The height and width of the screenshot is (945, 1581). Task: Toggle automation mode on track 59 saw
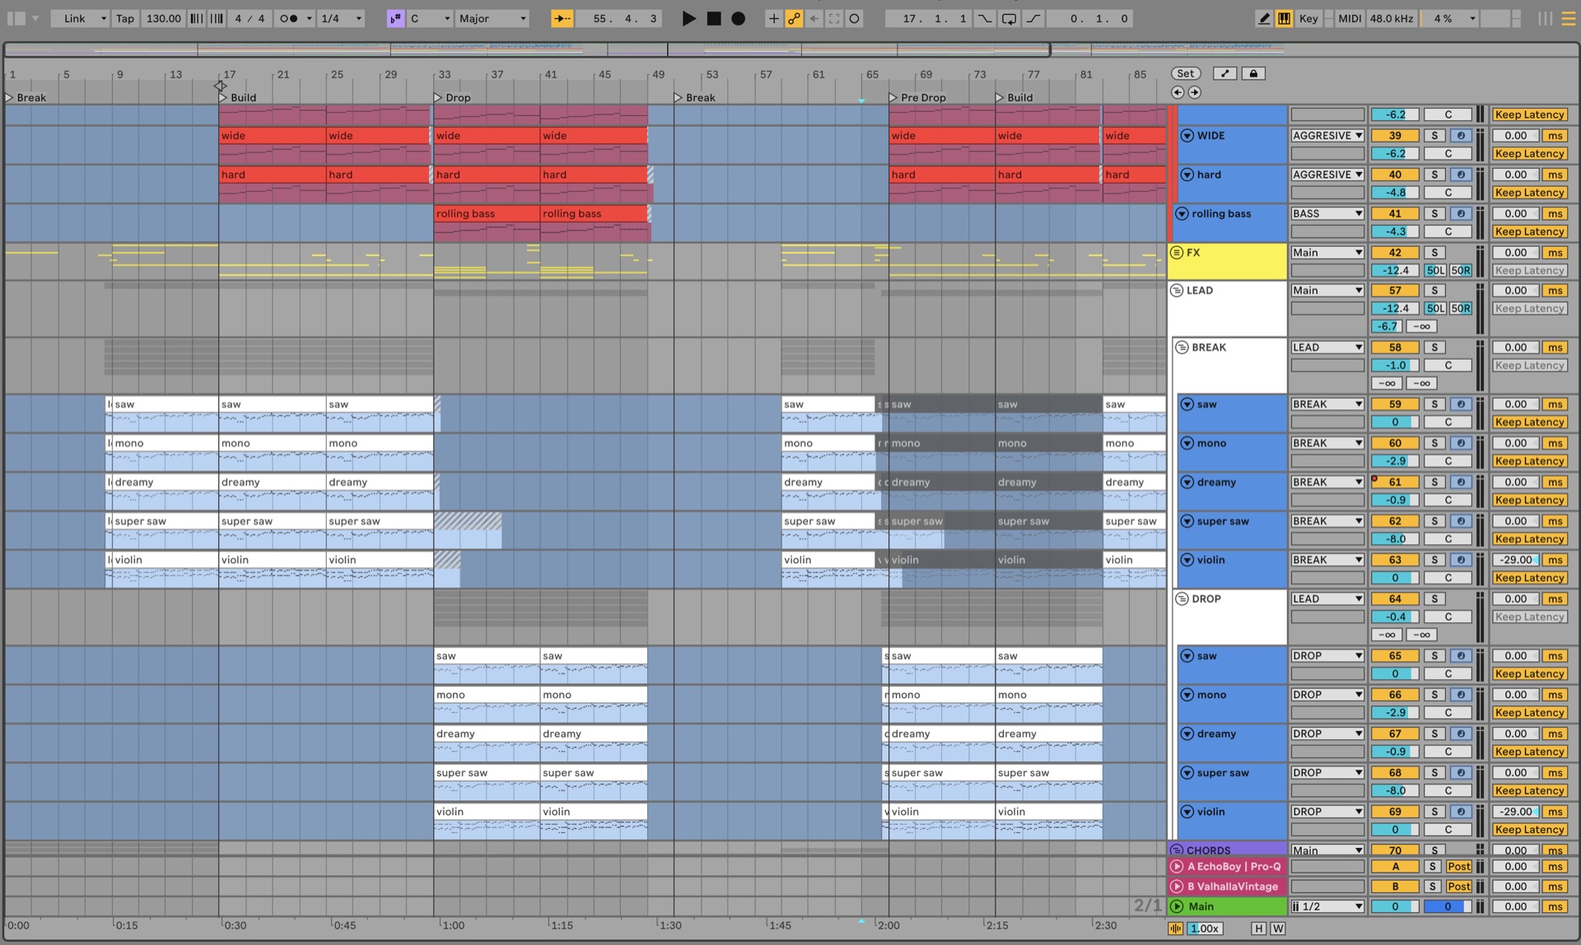pyautogui.click(x=1461, y=404)
